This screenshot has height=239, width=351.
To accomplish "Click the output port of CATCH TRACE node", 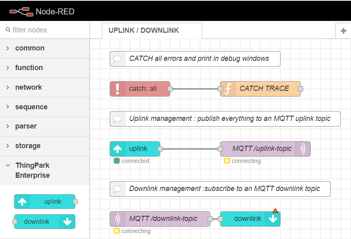I will [x=300, y=89].
